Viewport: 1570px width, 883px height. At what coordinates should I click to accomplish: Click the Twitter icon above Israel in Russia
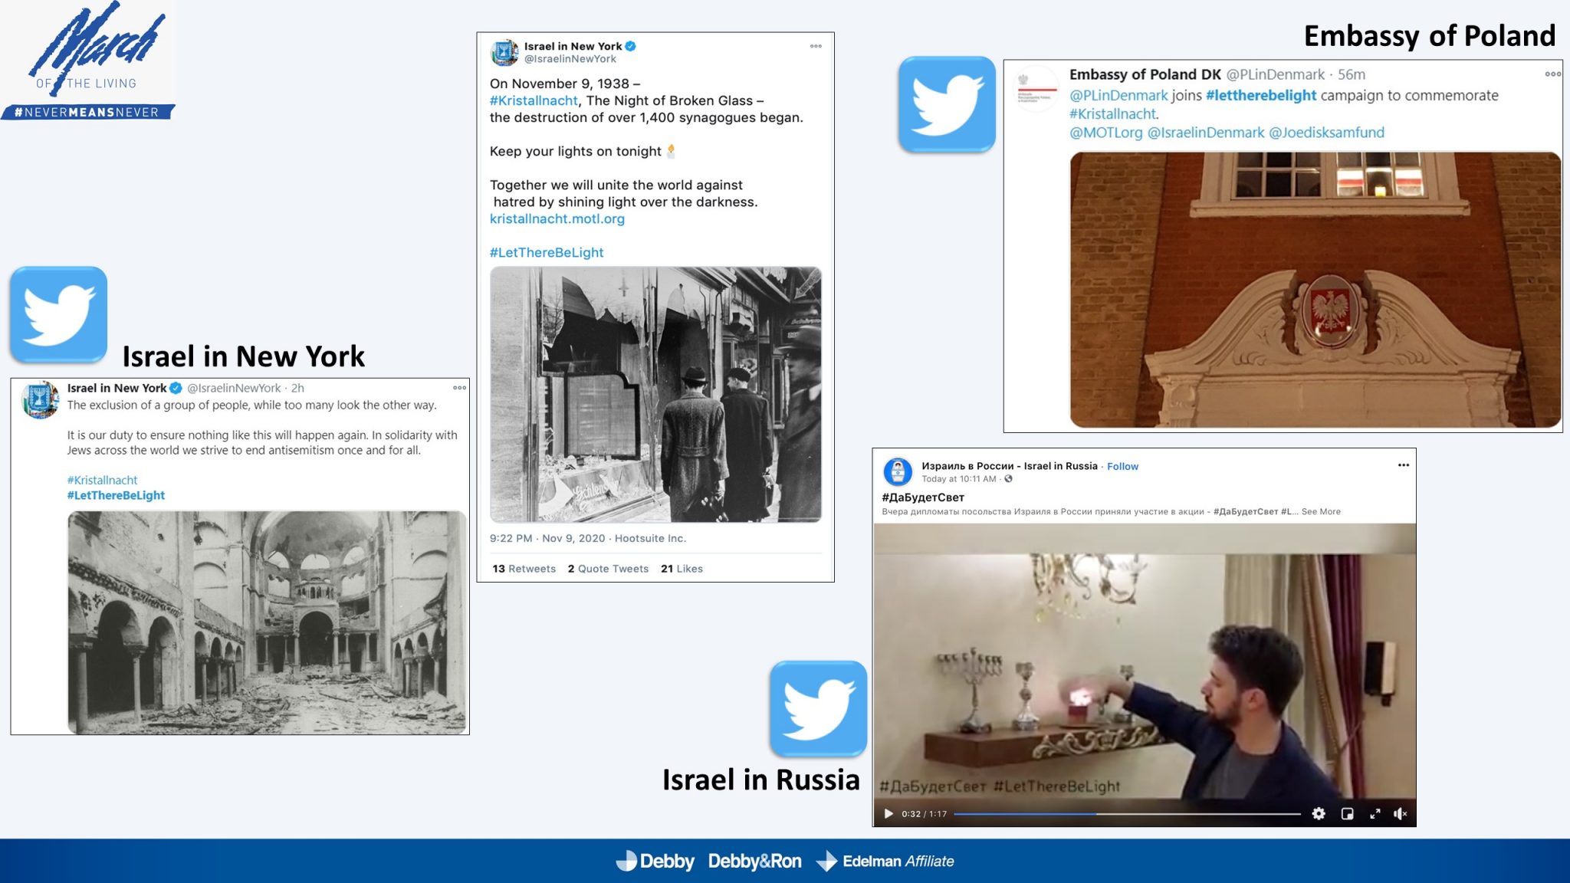point(818,709)
